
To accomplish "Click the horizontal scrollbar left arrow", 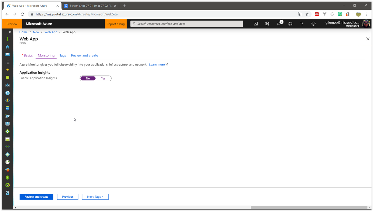I will [x=15, y=208].
